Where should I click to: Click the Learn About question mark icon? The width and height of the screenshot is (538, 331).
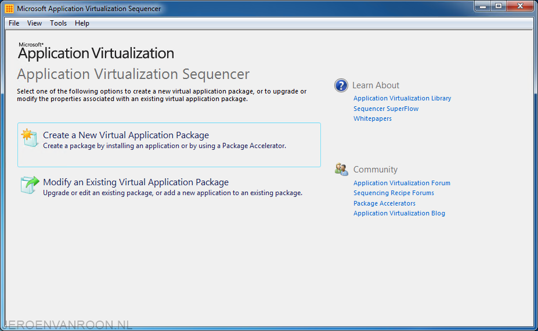coord(341,85)
